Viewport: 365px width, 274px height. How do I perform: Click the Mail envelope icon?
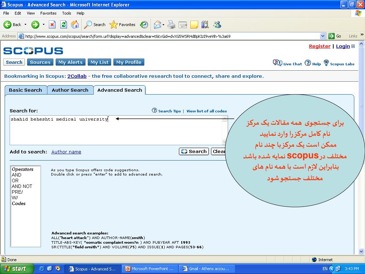(158, 25)
